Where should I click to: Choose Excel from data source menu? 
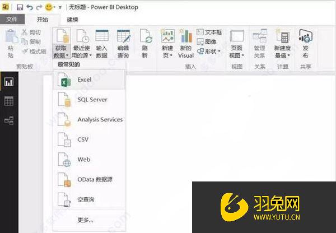click(89, 80)
